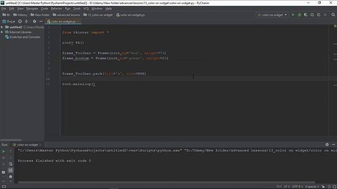Click the advanced lessons breadcrumb

point(66,15)
